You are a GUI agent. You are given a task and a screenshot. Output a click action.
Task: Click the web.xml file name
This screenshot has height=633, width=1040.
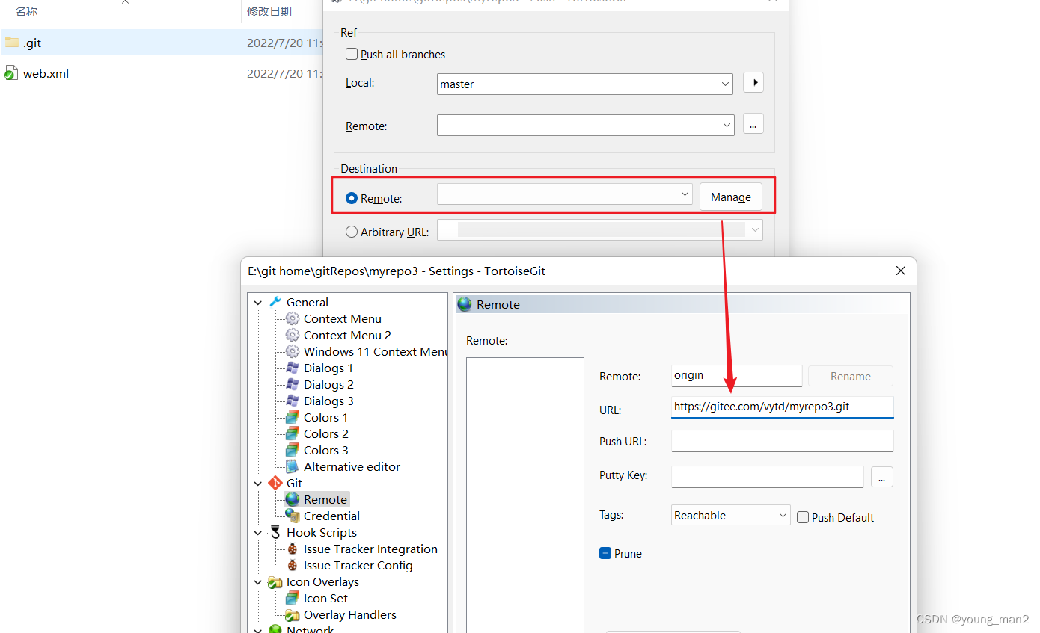pyautogui.click(x=46, y=73)
